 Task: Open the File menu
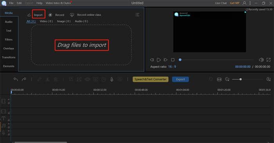[11, 3]
